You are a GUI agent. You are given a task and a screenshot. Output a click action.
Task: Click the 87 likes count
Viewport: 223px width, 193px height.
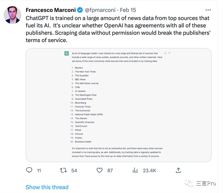(110, 171)
